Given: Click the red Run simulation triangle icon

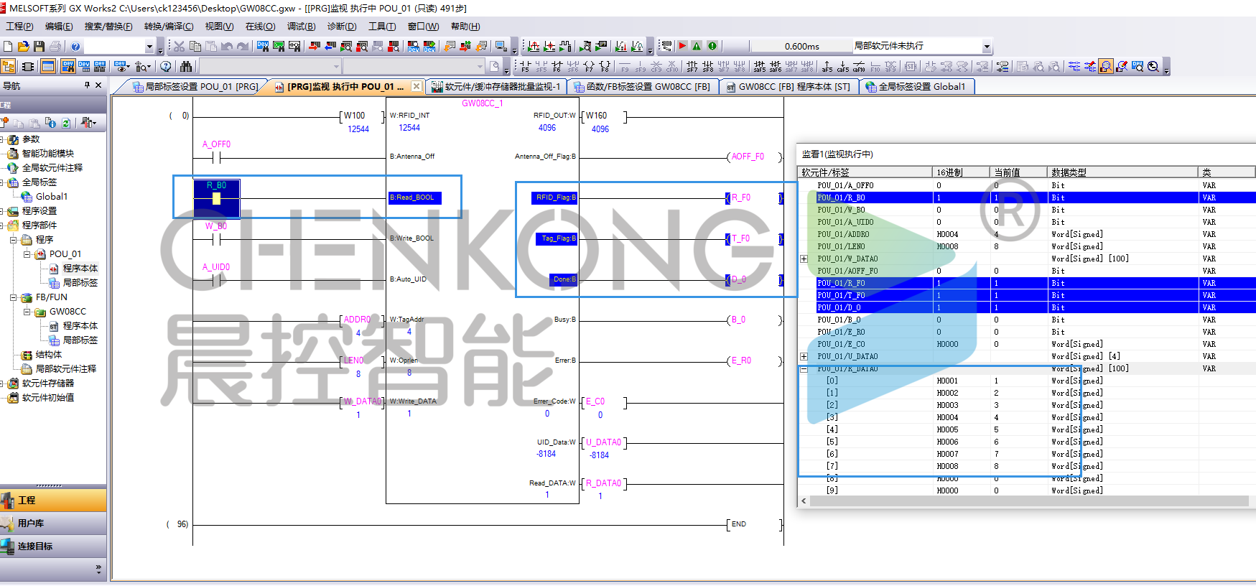Looking at the screenshot, I should [682, 46].
